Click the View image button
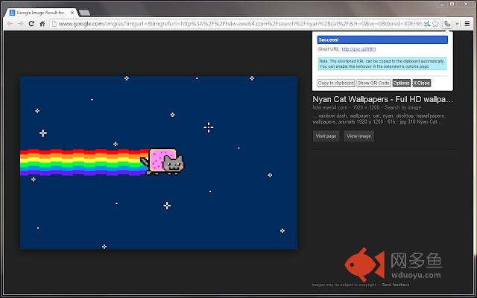 pyautogui.click(x=358, y=136)
